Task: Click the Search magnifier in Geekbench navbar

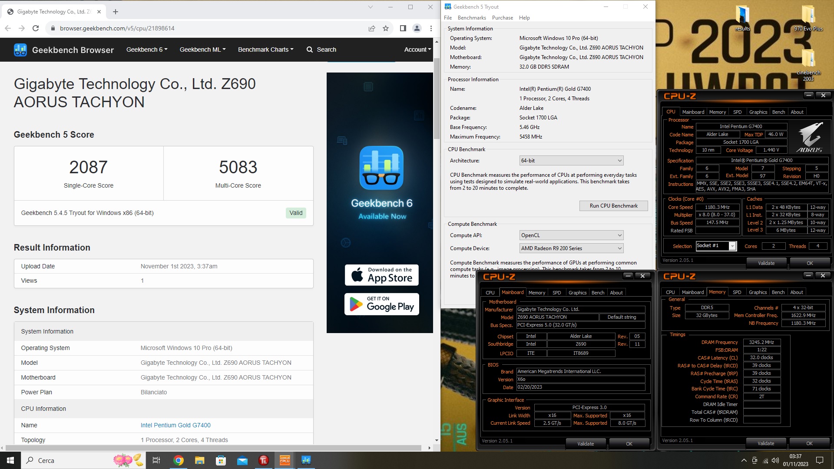Action: (x=310, y=50)
